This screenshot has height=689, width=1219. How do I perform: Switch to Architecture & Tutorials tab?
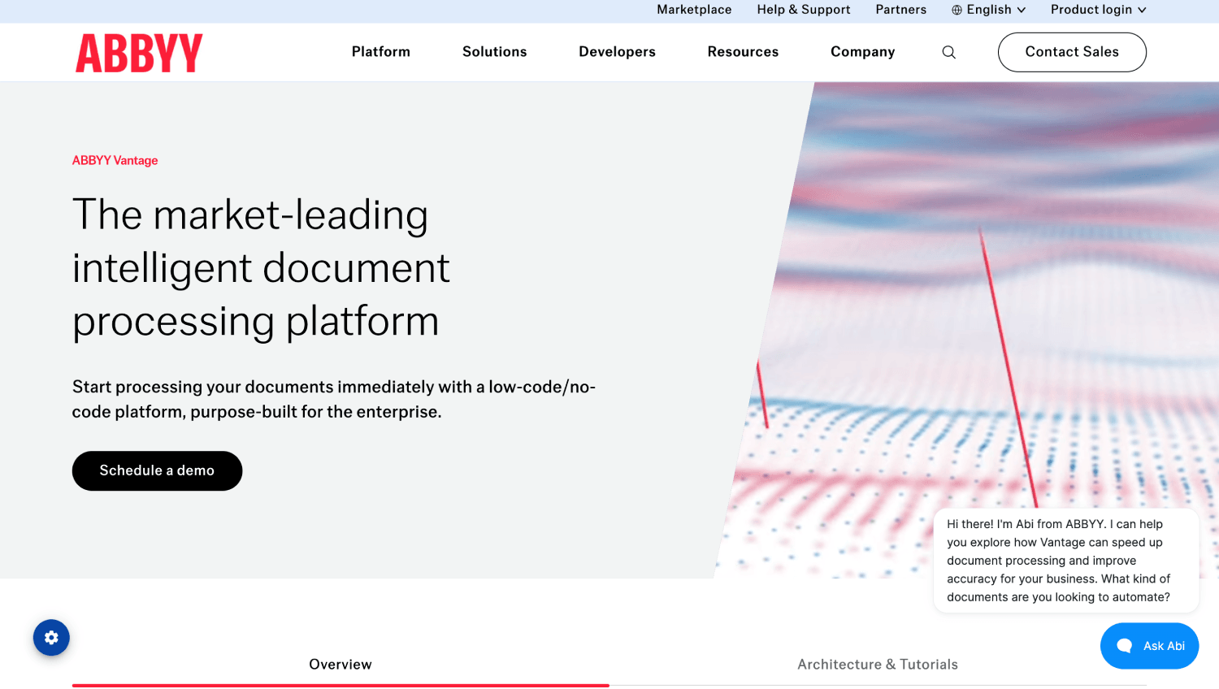click(878, 665)
